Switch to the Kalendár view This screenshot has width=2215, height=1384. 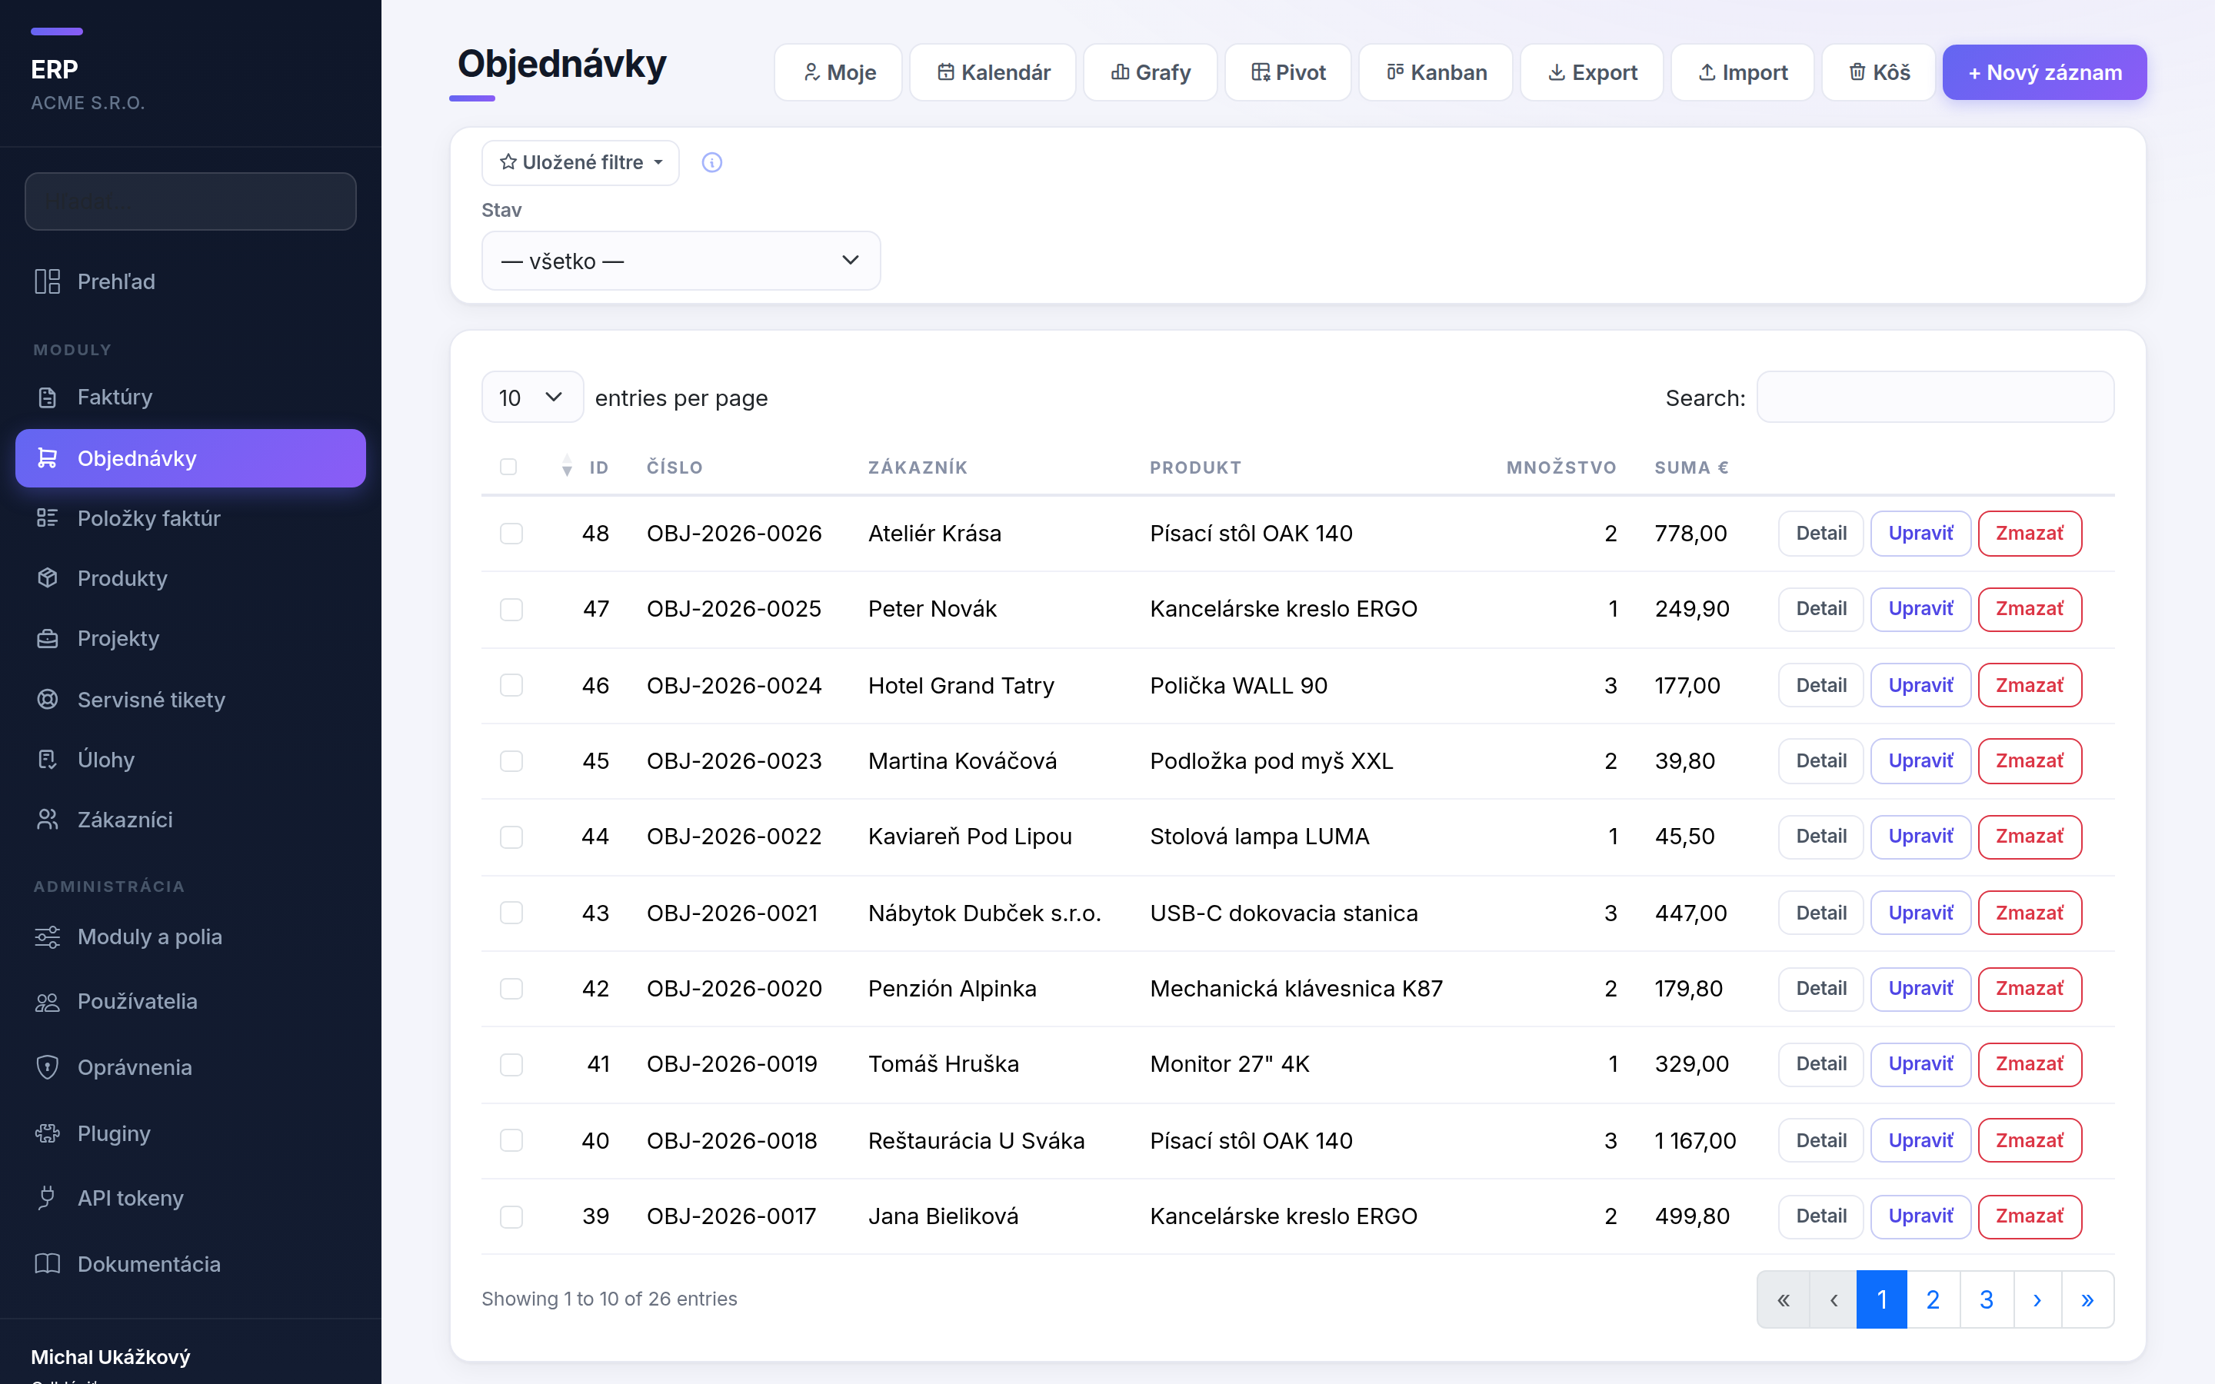[x=993, y=72]
